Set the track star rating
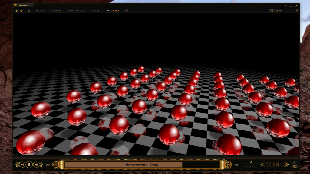 click(250, 166)
